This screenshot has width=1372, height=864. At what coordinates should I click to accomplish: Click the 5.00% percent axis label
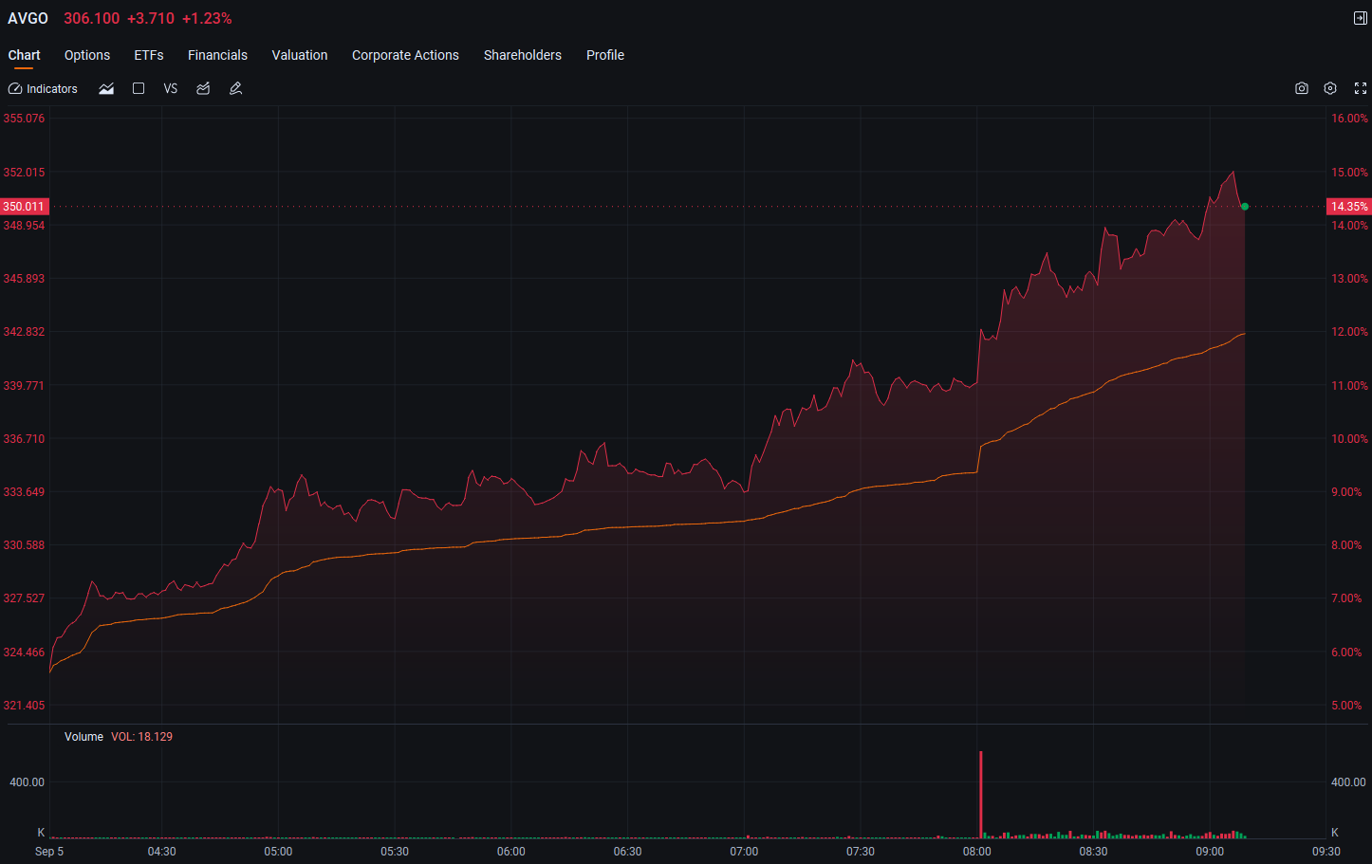[x=1346, y=706]
